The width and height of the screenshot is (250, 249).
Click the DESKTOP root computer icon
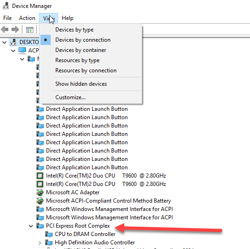13,42
